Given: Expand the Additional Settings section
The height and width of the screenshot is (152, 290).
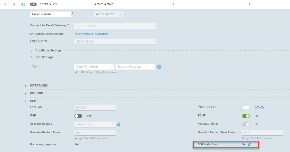Looking at the screenshot, I should (32, 50).
